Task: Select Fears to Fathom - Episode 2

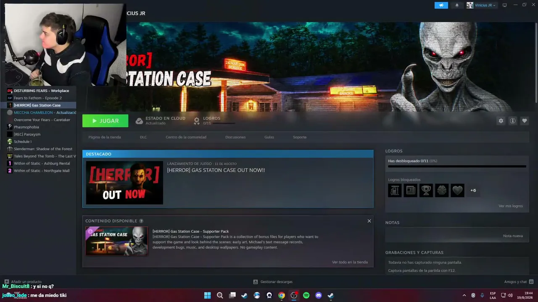Action: pyautogui.click(x=38, y=98)
